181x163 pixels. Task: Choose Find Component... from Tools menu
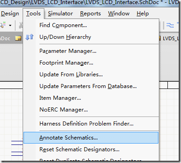coord(91,25)
